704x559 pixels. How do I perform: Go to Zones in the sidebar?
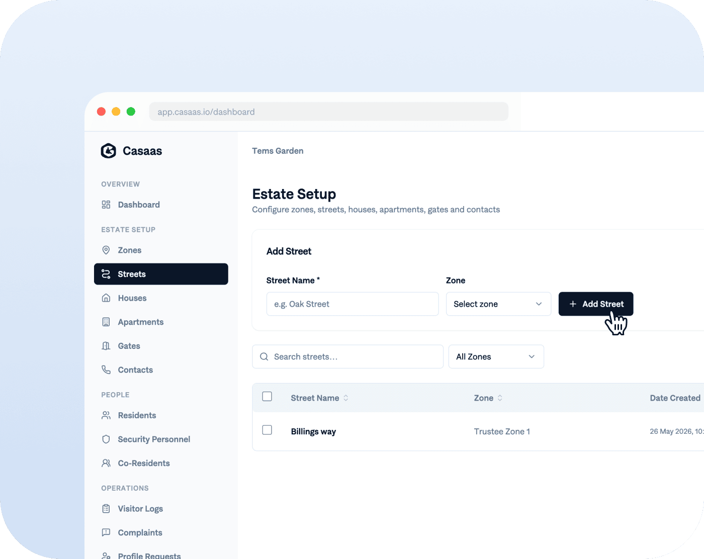click(x=161, y=250)
